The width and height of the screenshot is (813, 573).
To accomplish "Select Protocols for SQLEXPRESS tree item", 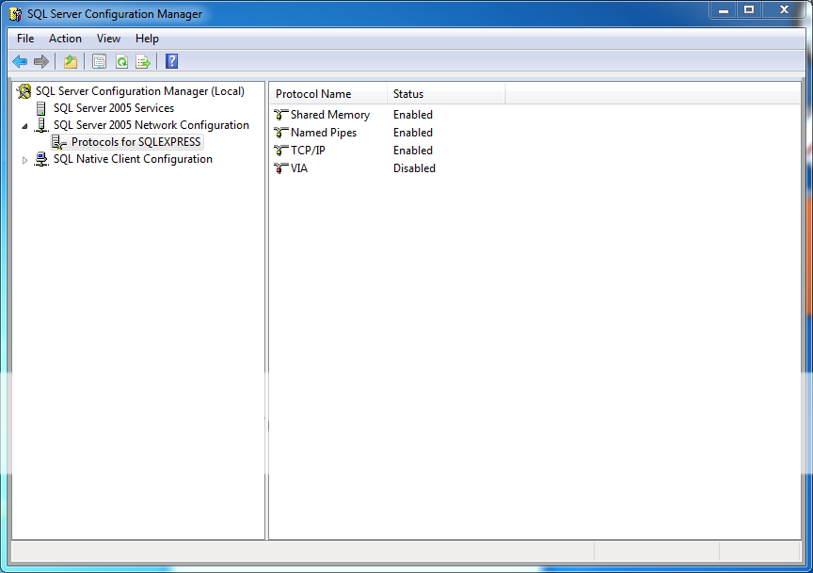I will (135, 142).
